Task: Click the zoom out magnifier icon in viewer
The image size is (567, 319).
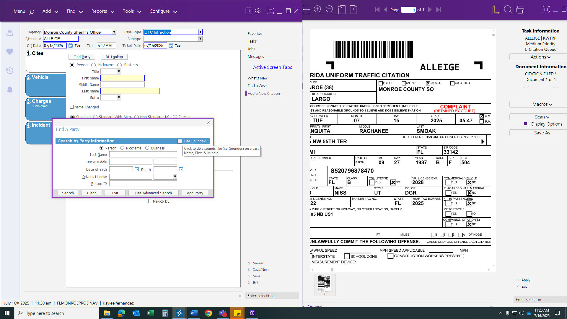Action: (x=330, y=10)
